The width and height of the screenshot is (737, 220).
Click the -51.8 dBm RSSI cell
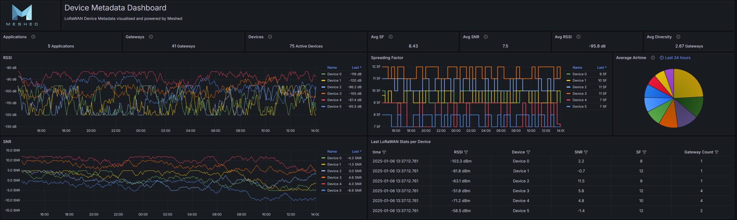pyautogui.click(x=461, y=191)
